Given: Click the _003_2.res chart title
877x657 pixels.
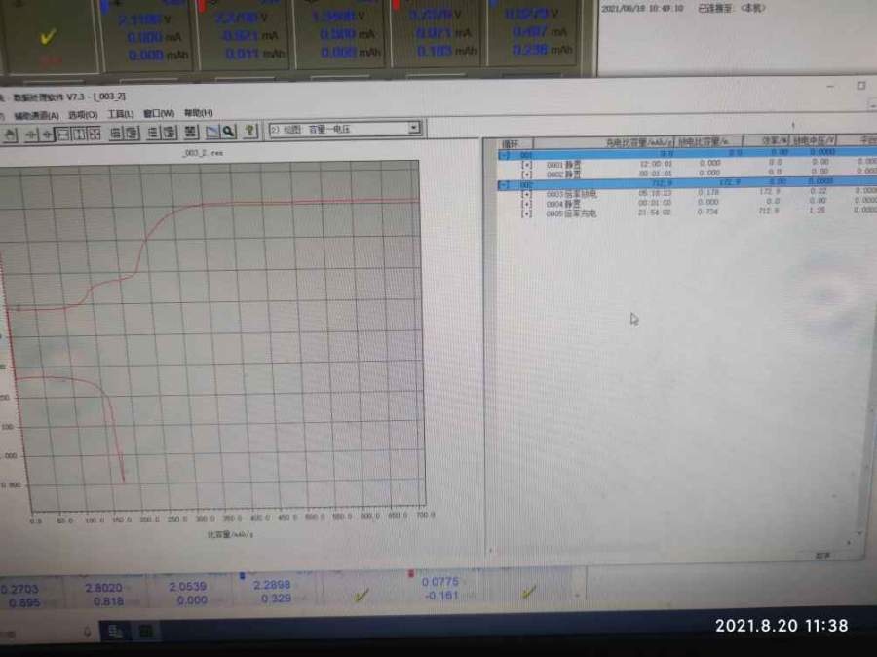Looking at the screenshot, I should pyautogui.click(x=203, y=153).
